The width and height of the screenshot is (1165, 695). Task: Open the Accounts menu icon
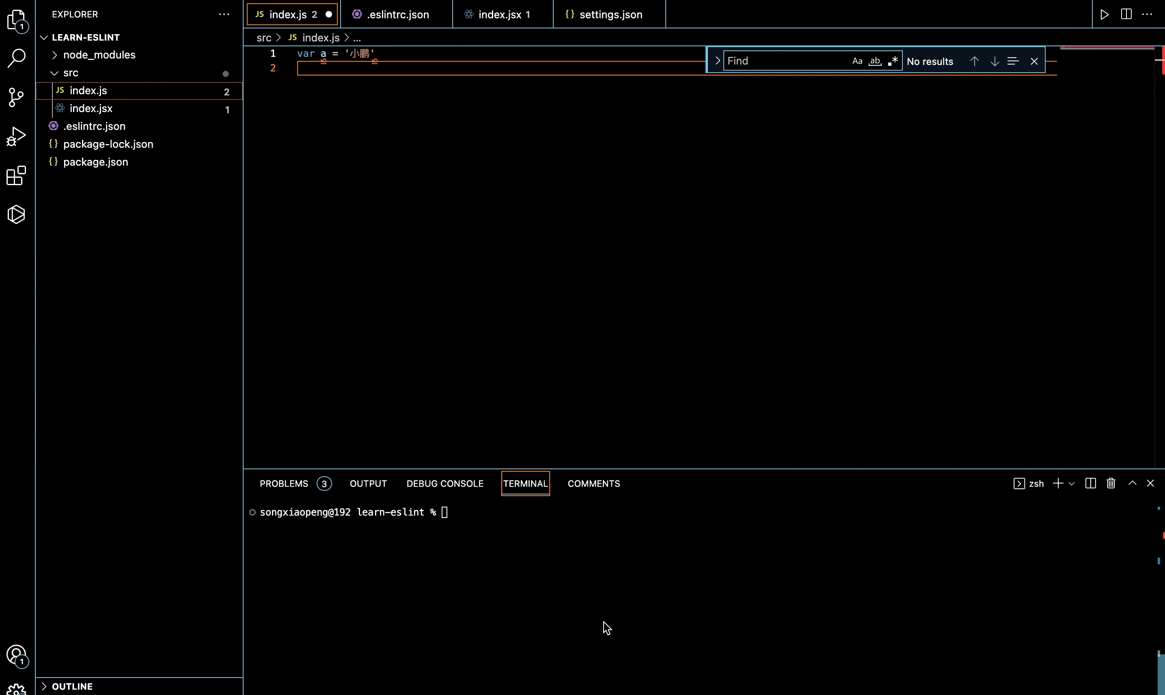[x=16, y=655]
